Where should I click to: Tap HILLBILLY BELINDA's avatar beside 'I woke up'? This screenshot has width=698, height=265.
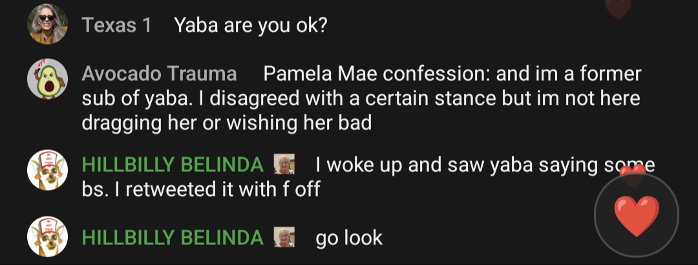(48, 170)
